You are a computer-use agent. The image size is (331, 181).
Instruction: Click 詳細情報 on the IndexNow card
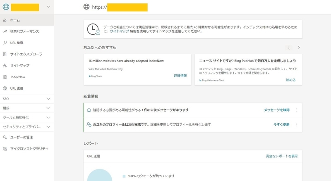(180, 76)
